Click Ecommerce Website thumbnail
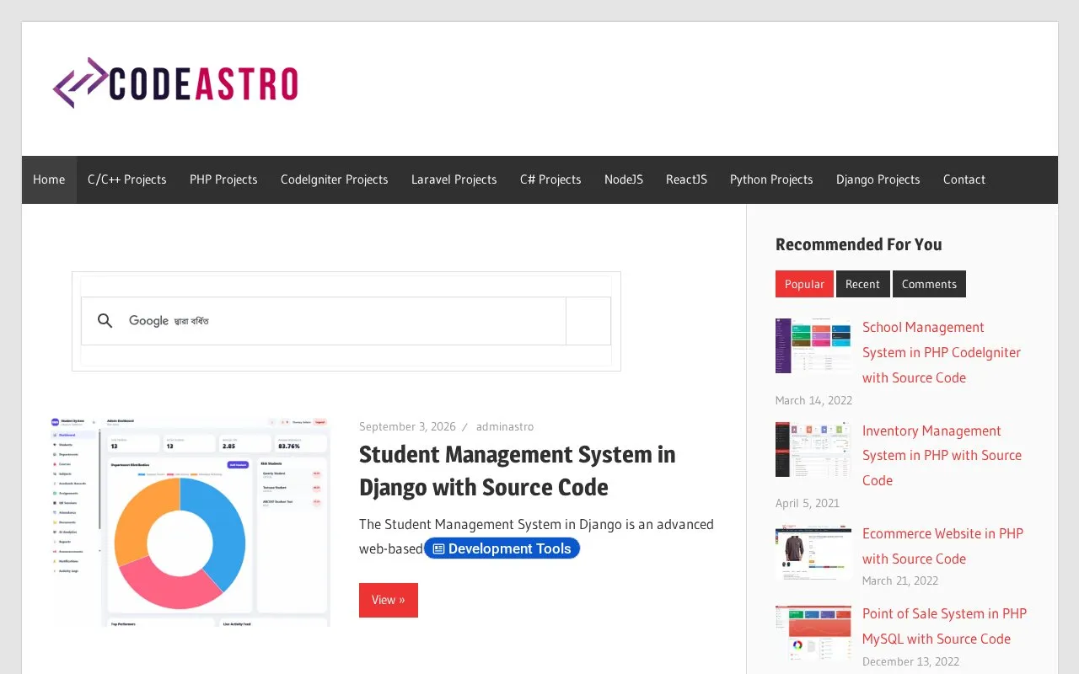 click(813, 553)
